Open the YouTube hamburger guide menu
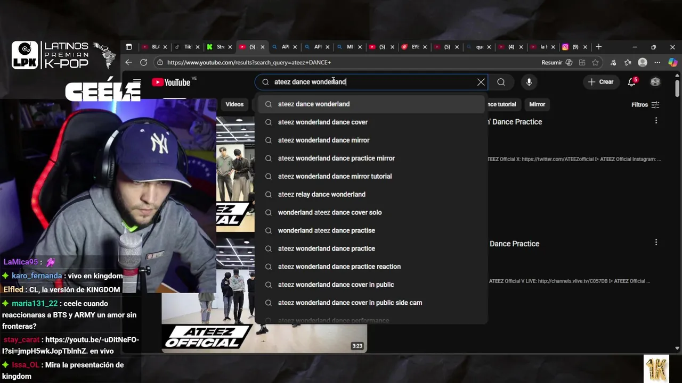682x383 pixels. 137,82
